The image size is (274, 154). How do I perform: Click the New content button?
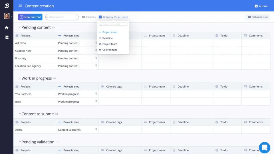(30, 17)
